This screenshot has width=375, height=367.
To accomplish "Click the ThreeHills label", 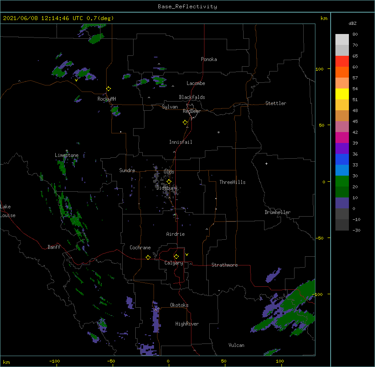I will [x=232, y=182].
